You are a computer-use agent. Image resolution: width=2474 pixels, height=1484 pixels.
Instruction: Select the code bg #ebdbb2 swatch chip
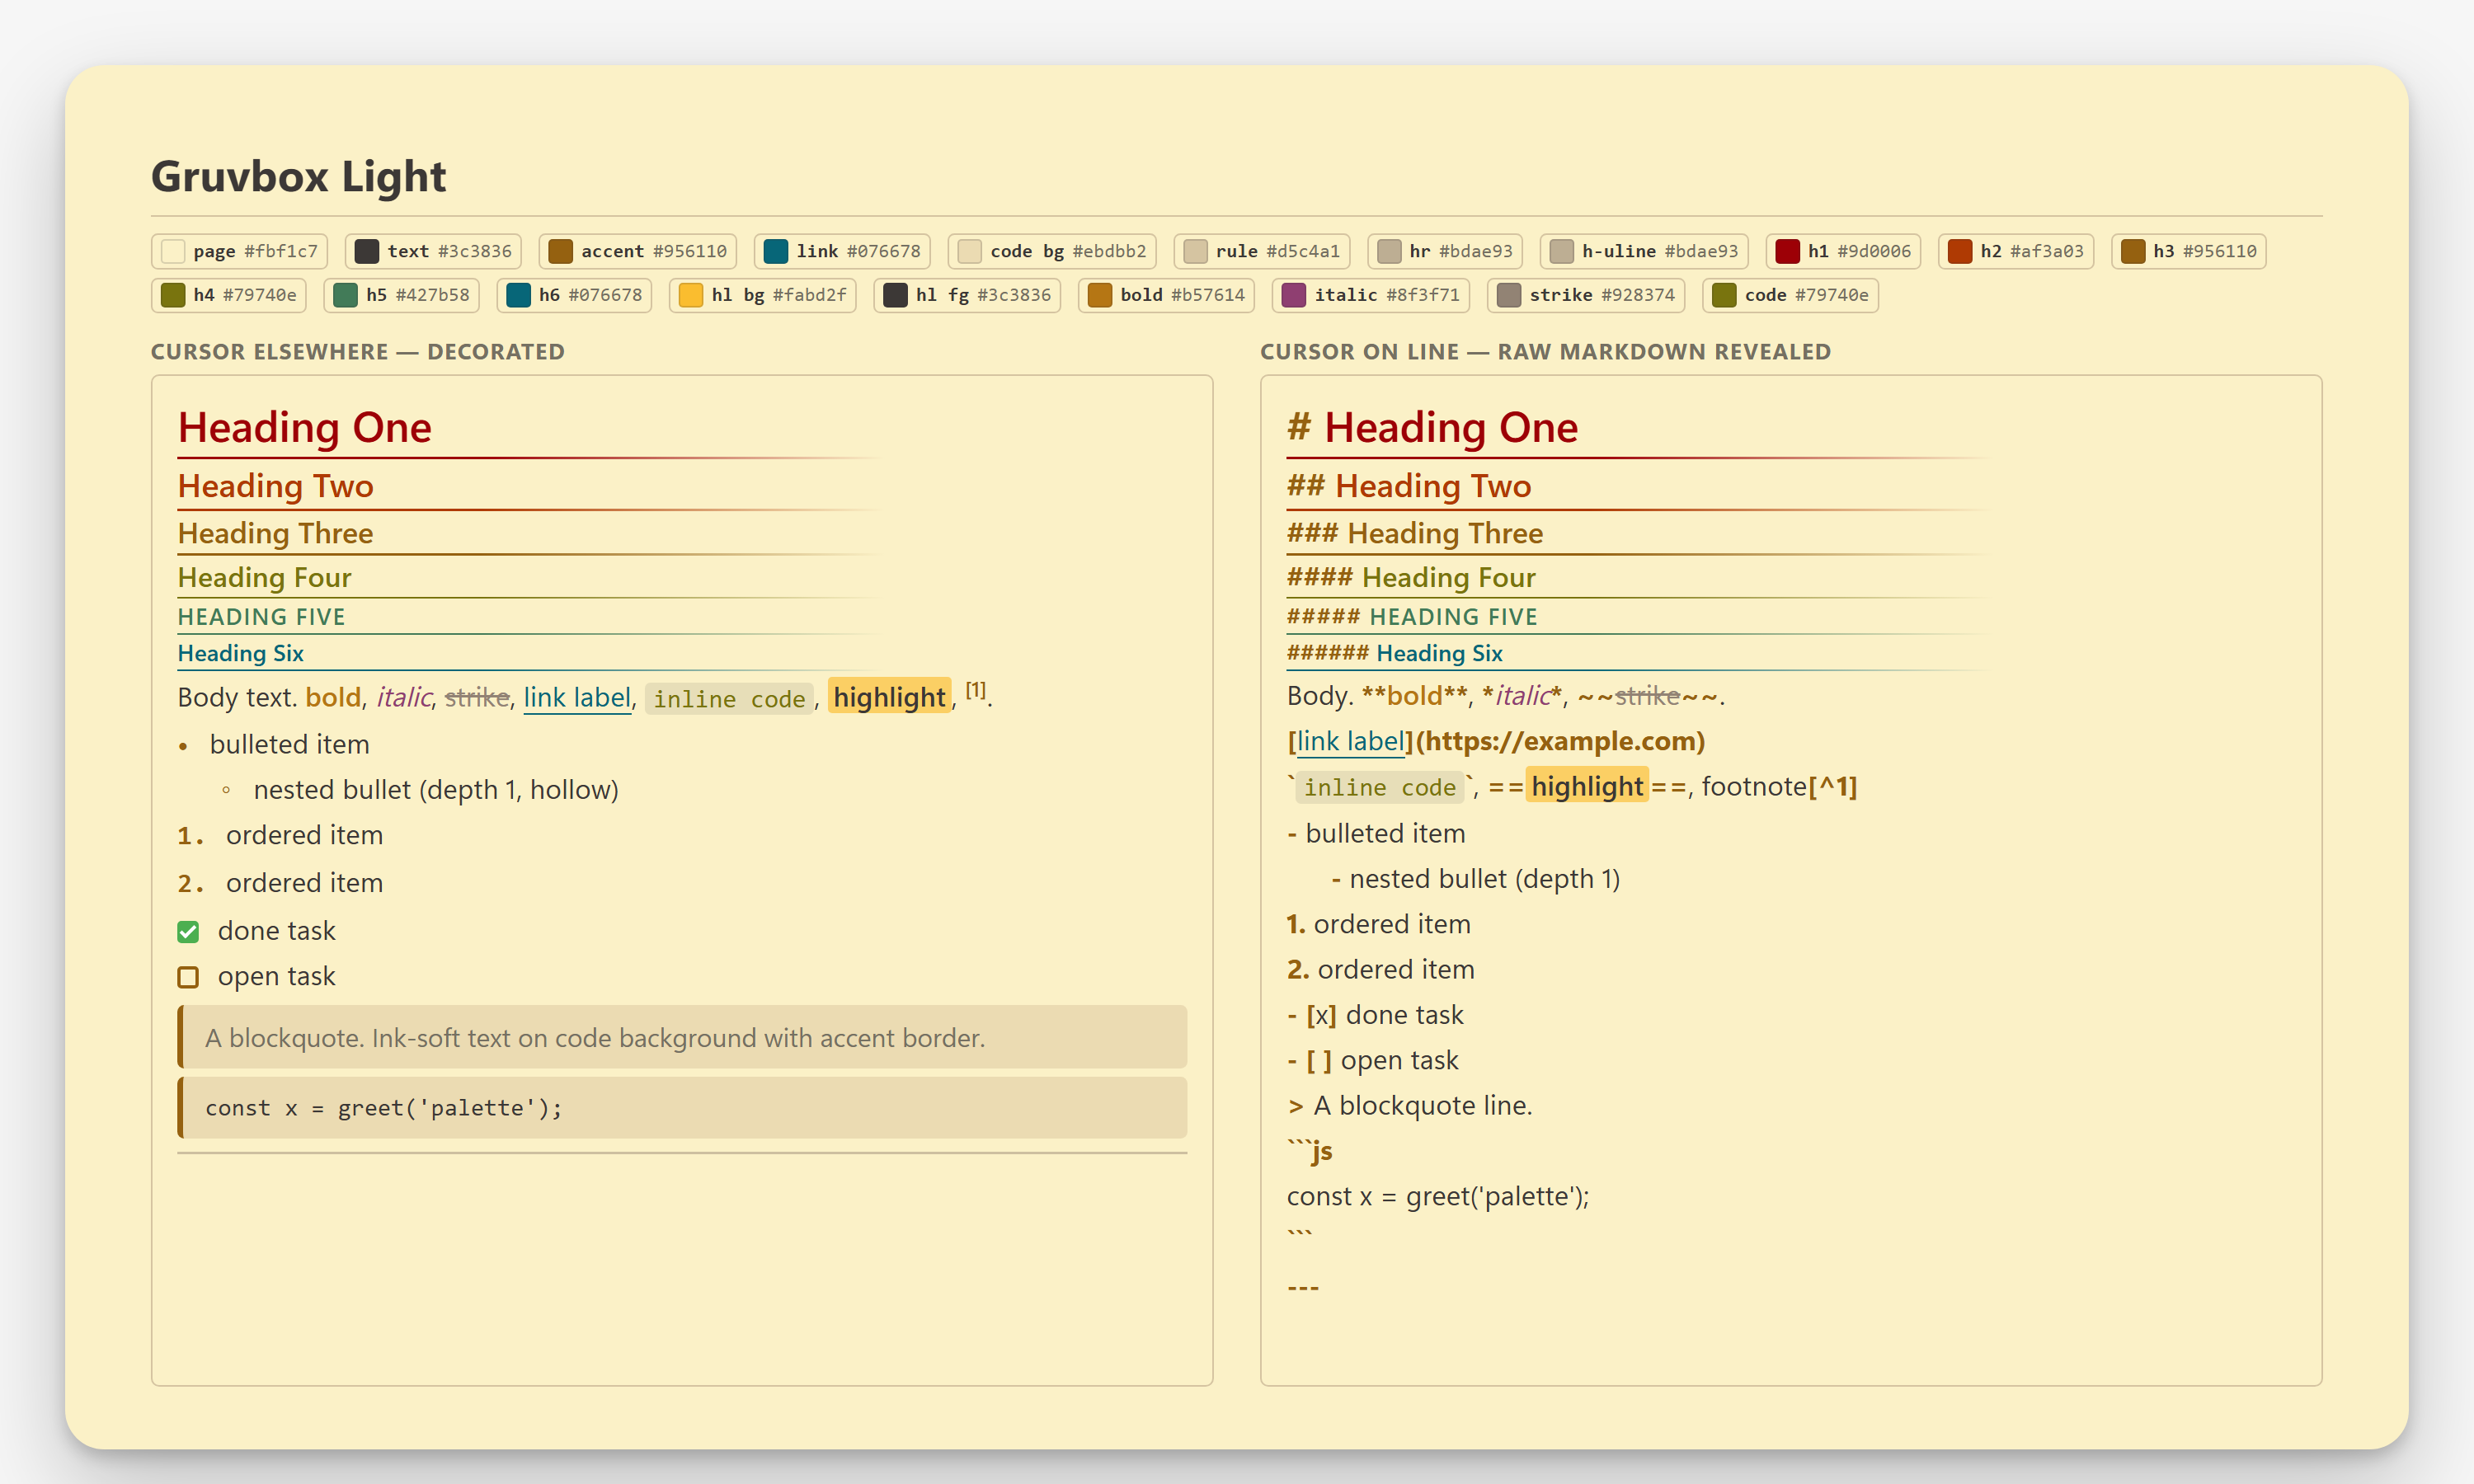pos(1052,251)
